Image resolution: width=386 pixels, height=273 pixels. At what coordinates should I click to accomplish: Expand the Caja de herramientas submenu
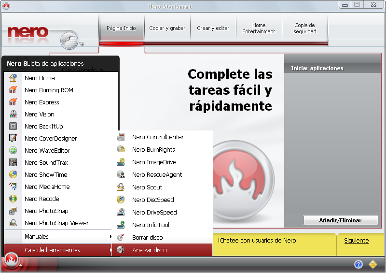pos(58,250)
